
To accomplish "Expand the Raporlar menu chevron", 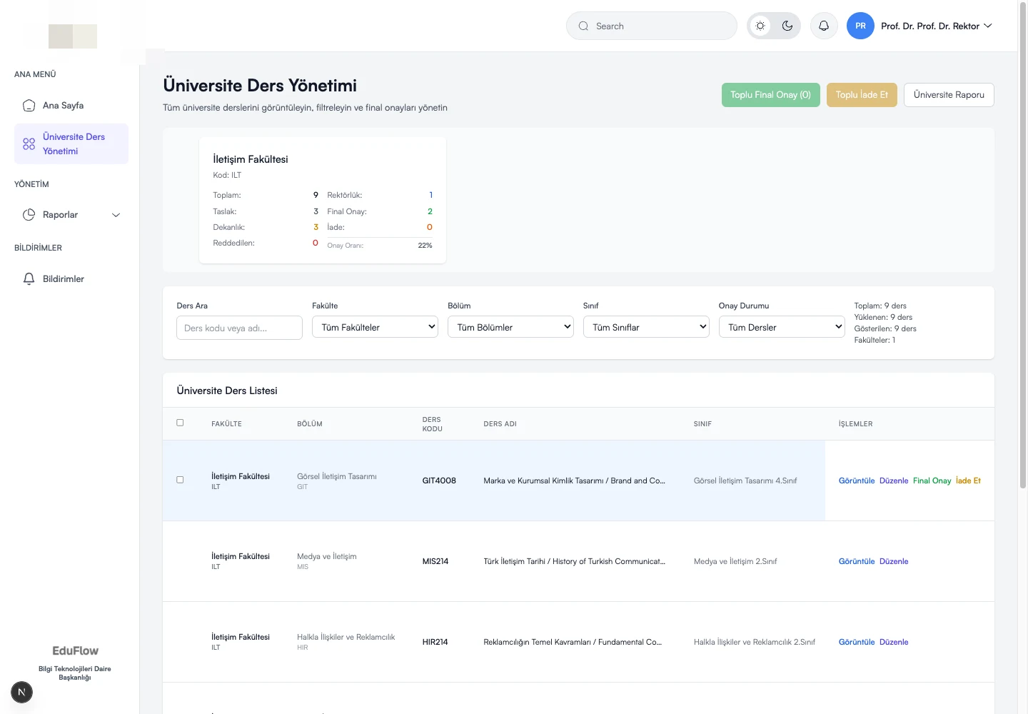I will (x=116, y=215).
